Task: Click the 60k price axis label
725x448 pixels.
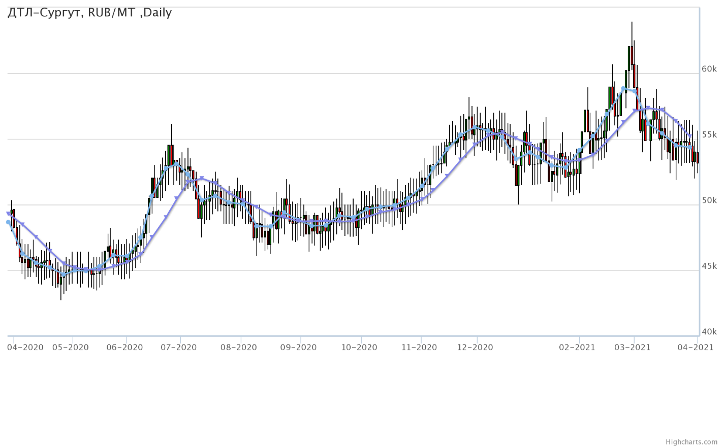Action: coord(709,69)
